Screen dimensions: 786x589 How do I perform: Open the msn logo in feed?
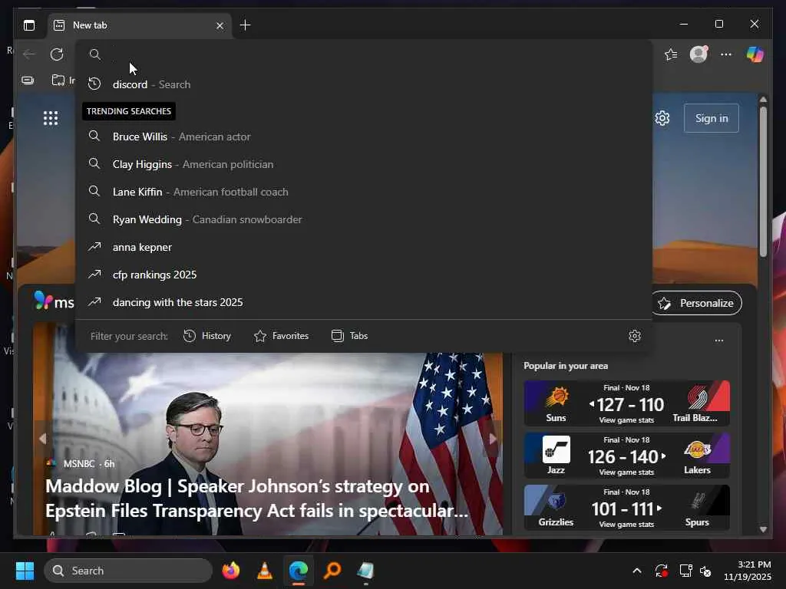(x=54, y=301)
